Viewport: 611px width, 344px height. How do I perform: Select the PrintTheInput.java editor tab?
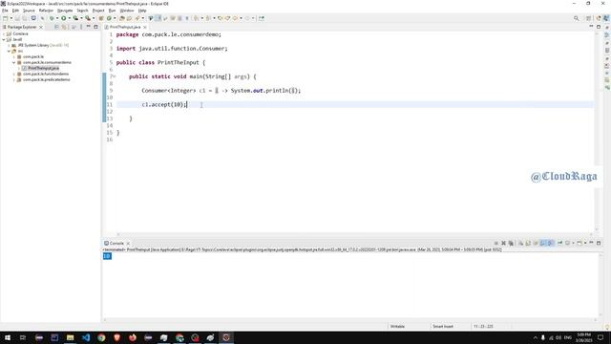coord(125,27)
